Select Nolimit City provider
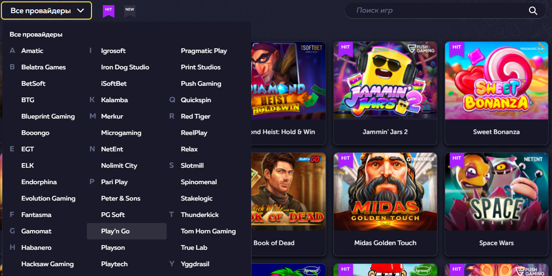Image resolution: width=552 pixels, height=276 pixels. [119, 165]
